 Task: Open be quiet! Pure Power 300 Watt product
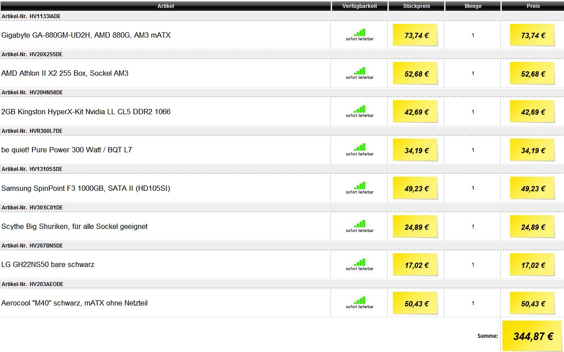tap(66, 150)
